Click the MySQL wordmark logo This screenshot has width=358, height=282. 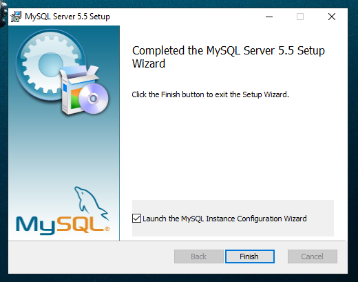(x=62, y=225)
